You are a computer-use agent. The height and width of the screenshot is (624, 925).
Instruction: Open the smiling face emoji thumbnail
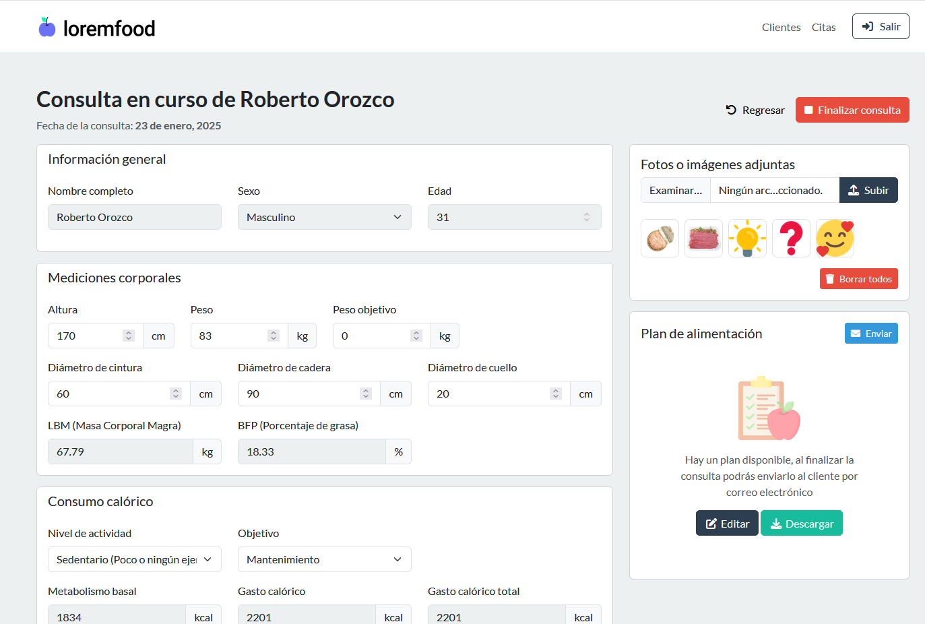click(835, 239)
